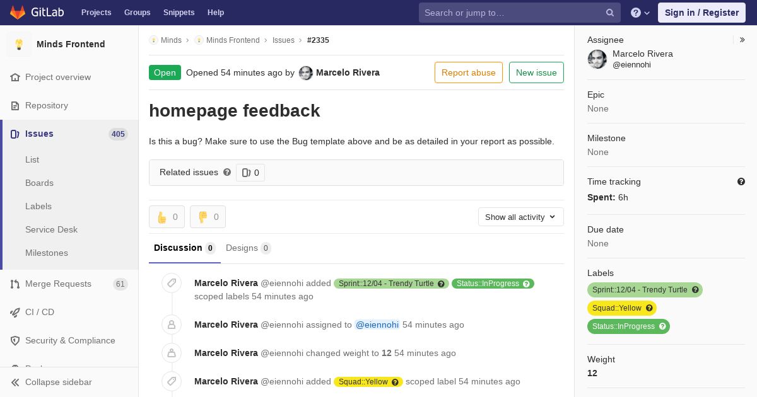Click the Minds breadcrumb link
This screenshot has width=757, height=397.
tap(171, 40)
